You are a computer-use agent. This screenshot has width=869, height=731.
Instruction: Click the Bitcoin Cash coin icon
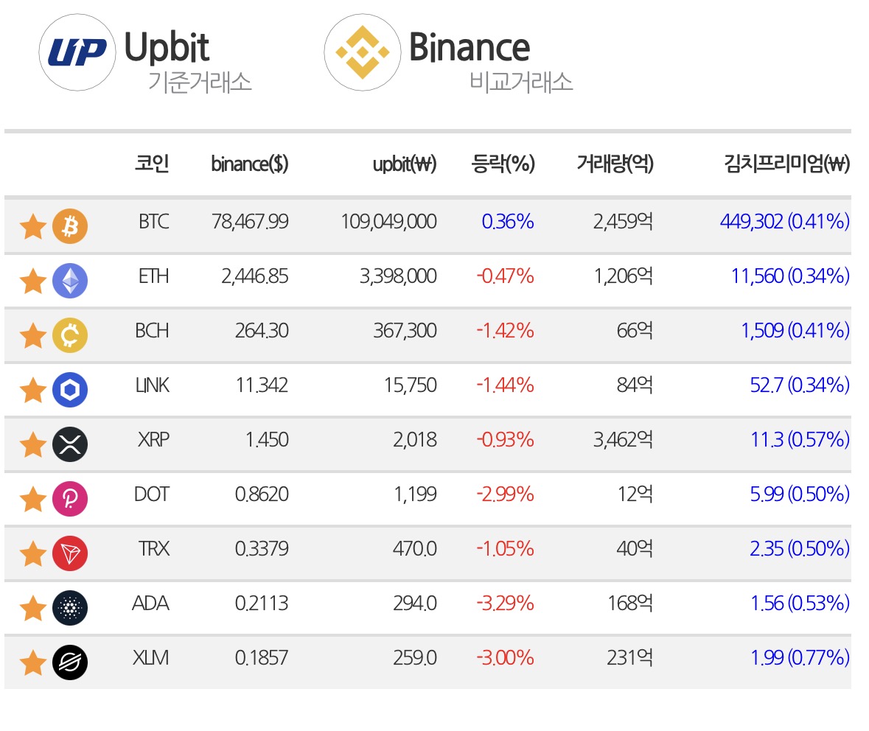[x=70, y=335]
